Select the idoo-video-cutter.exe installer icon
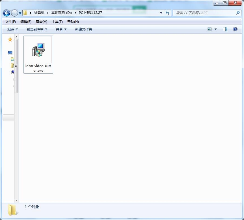Screen dimensions: 244x220 click(38, 50)
